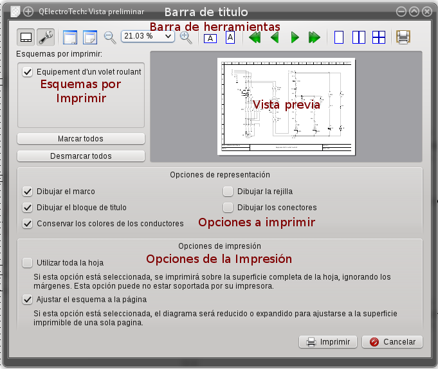Click the Imprimir button

[x=328, y=342]
